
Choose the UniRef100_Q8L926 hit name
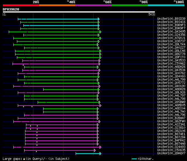coord(171,93)
